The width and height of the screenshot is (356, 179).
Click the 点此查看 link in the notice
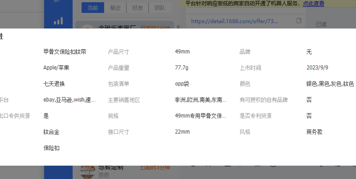(x=313, y=4)
